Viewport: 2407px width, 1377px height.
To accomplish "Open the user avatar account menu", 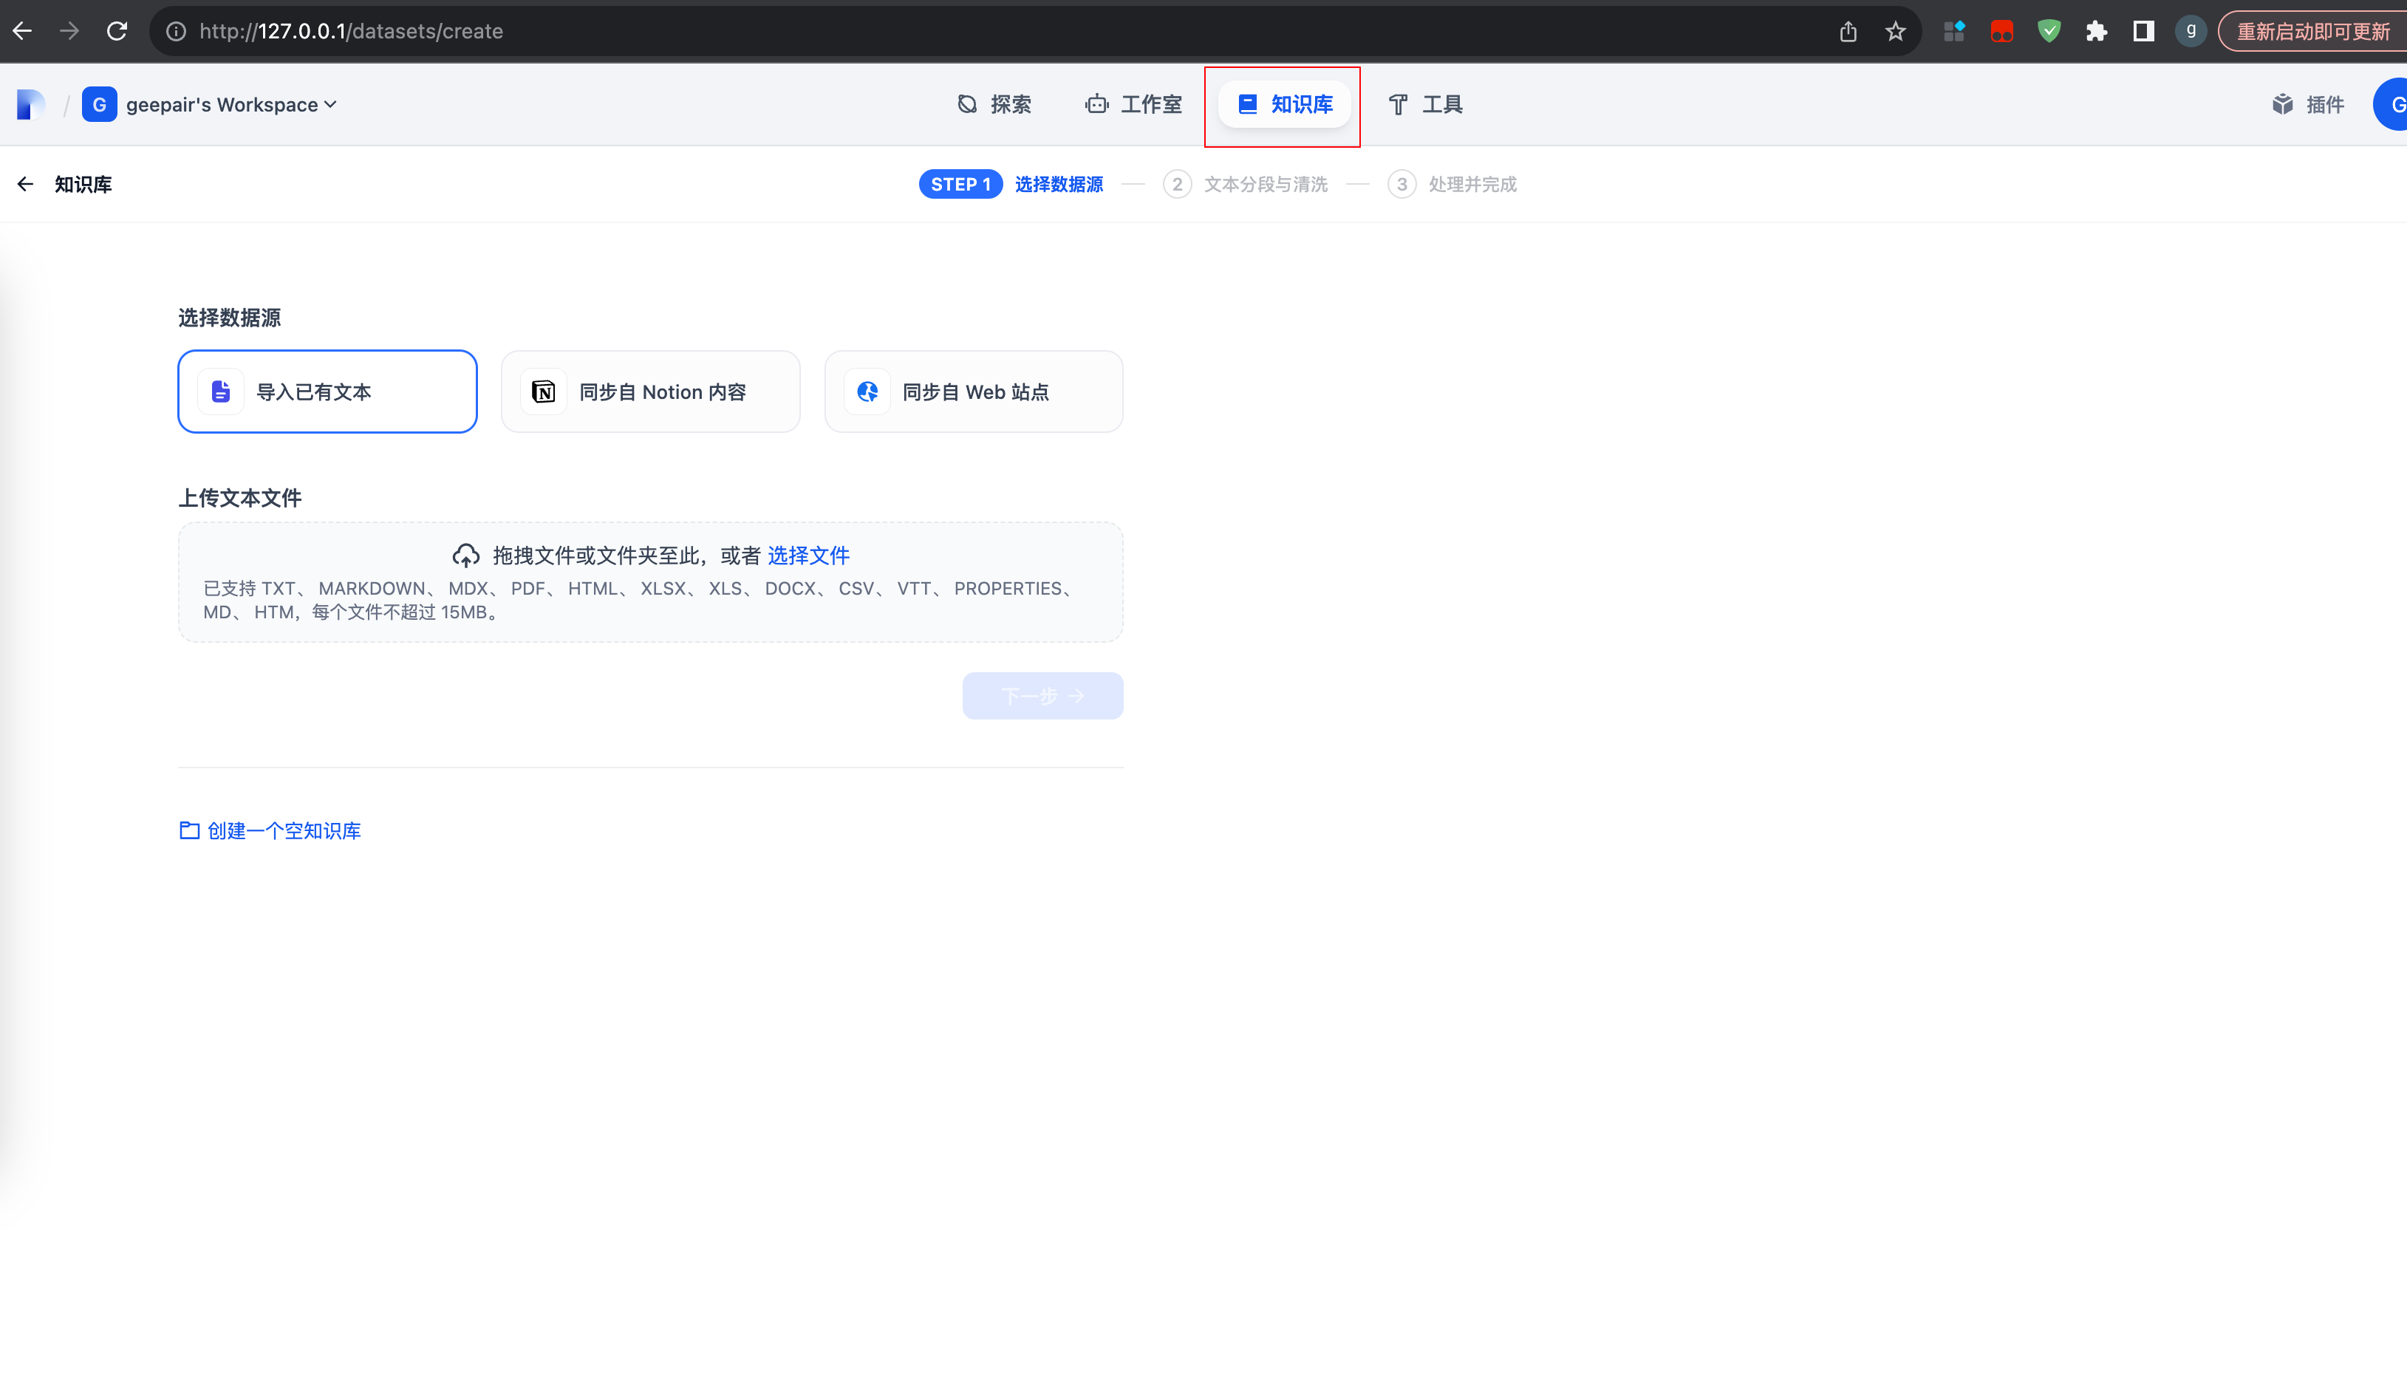I will click(2393, 104).
